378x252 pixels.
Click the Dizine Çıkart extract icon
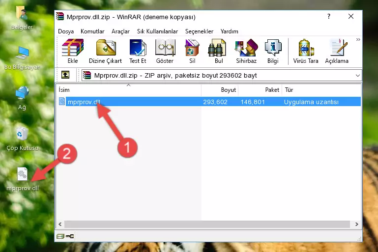pos(105,51)
